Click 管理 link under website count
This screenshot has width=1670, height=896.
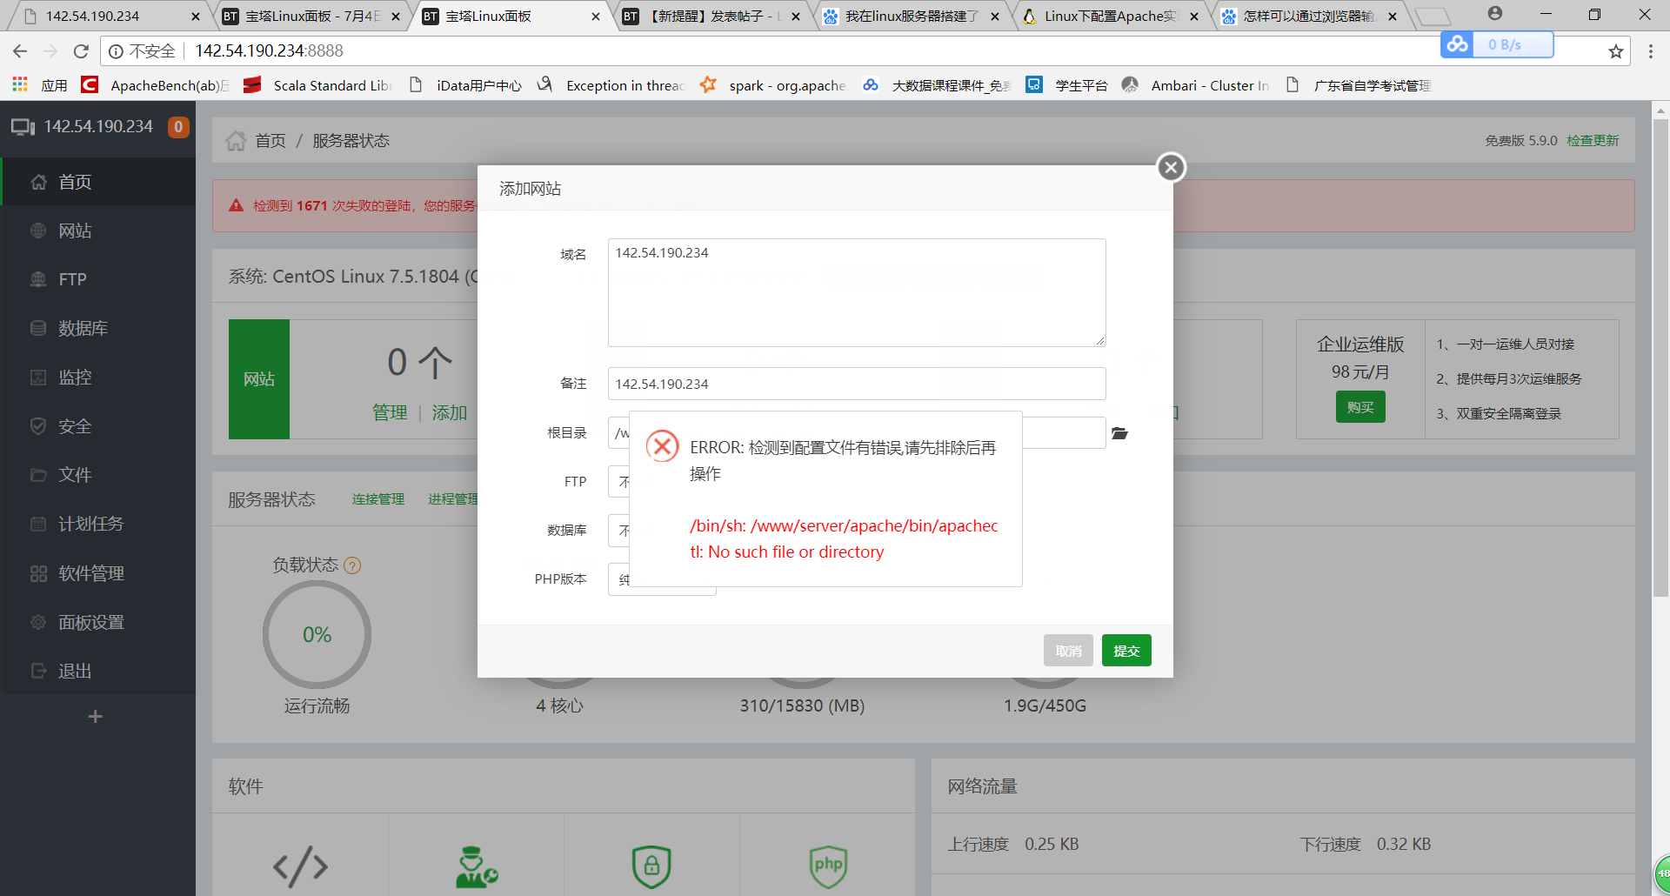click(390, 412)
